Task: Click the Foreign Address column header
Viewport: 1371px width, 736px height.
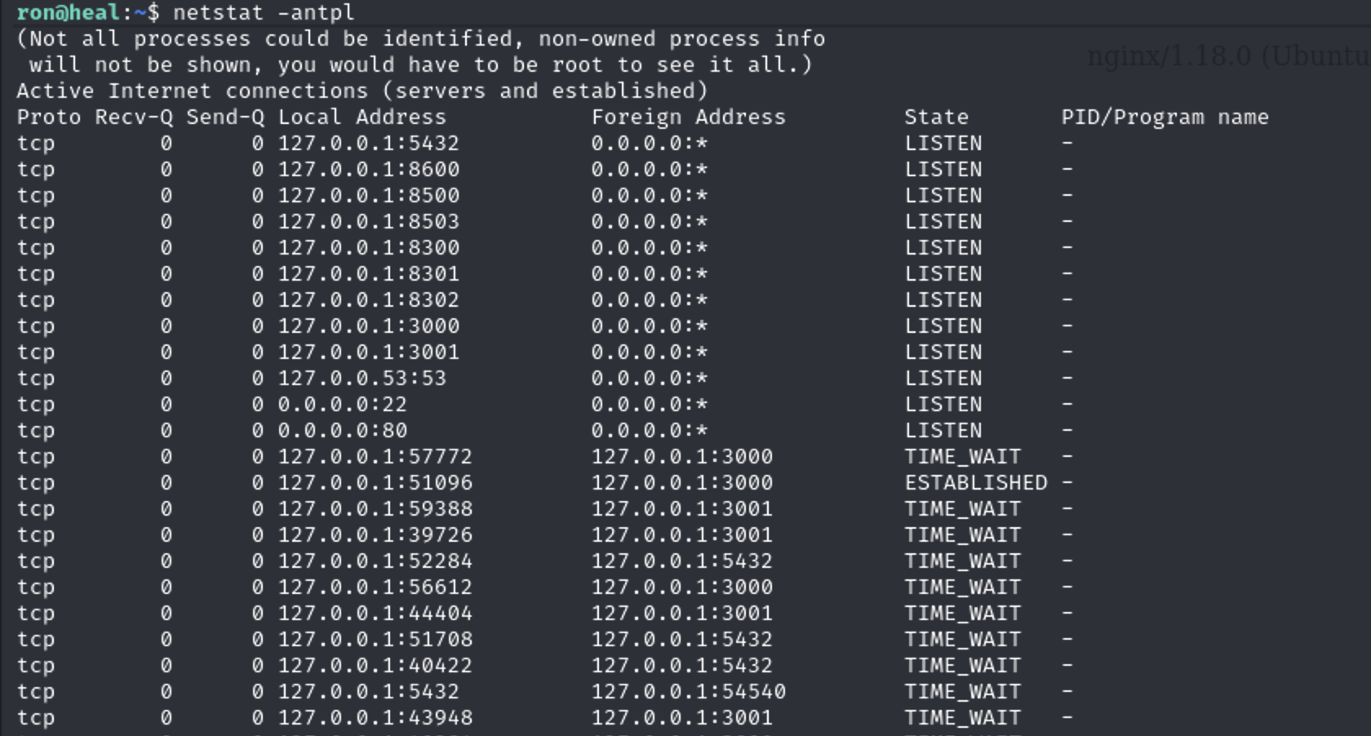Action: (x=689, y=117)
